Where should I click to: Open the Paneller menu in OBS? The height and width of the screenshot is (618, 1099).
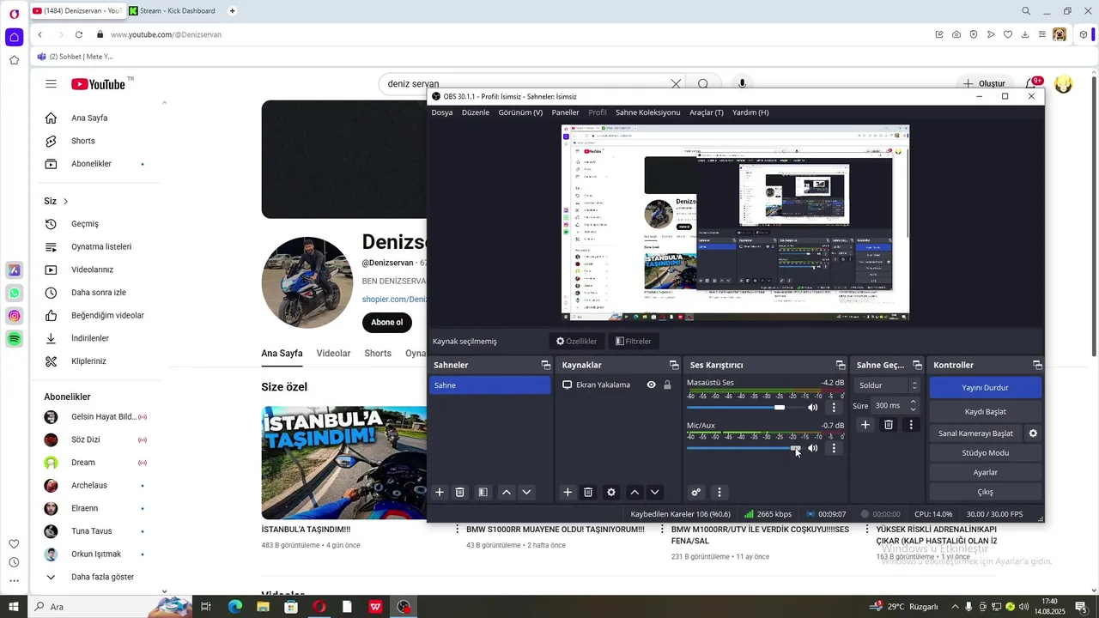tap(565, 112)
